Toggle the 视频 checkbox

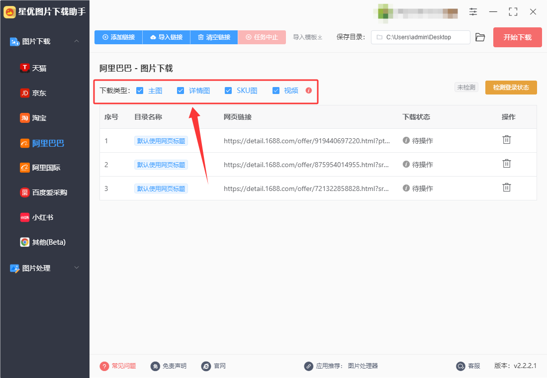[x=276, y=91]
